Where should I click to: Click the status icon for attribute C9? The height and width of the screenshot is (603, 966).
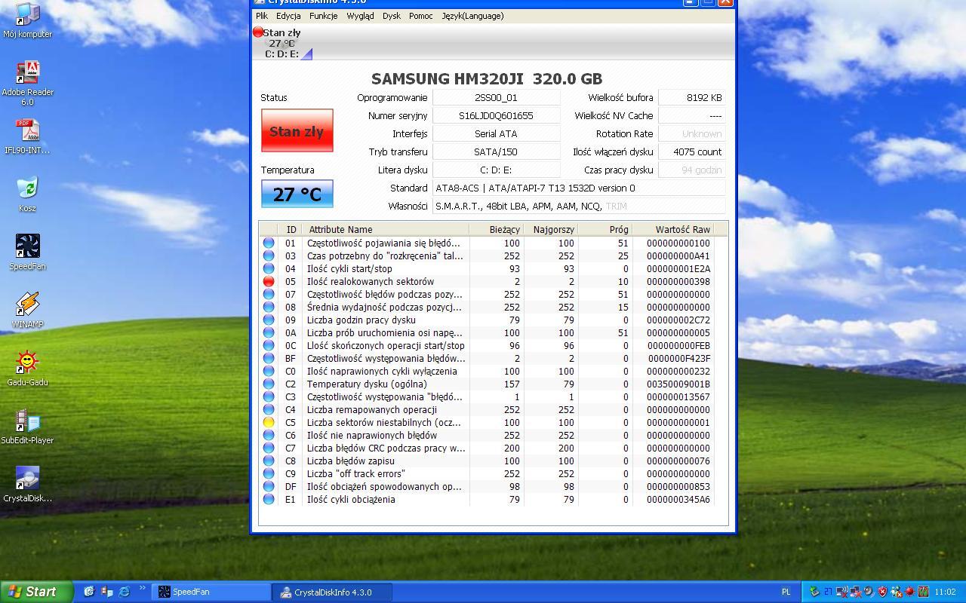pyautogui.click(x=269, y=474)
